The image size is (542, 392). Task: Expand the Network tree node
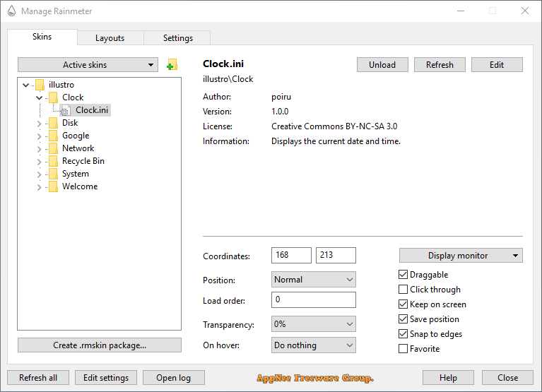(39, 149)
